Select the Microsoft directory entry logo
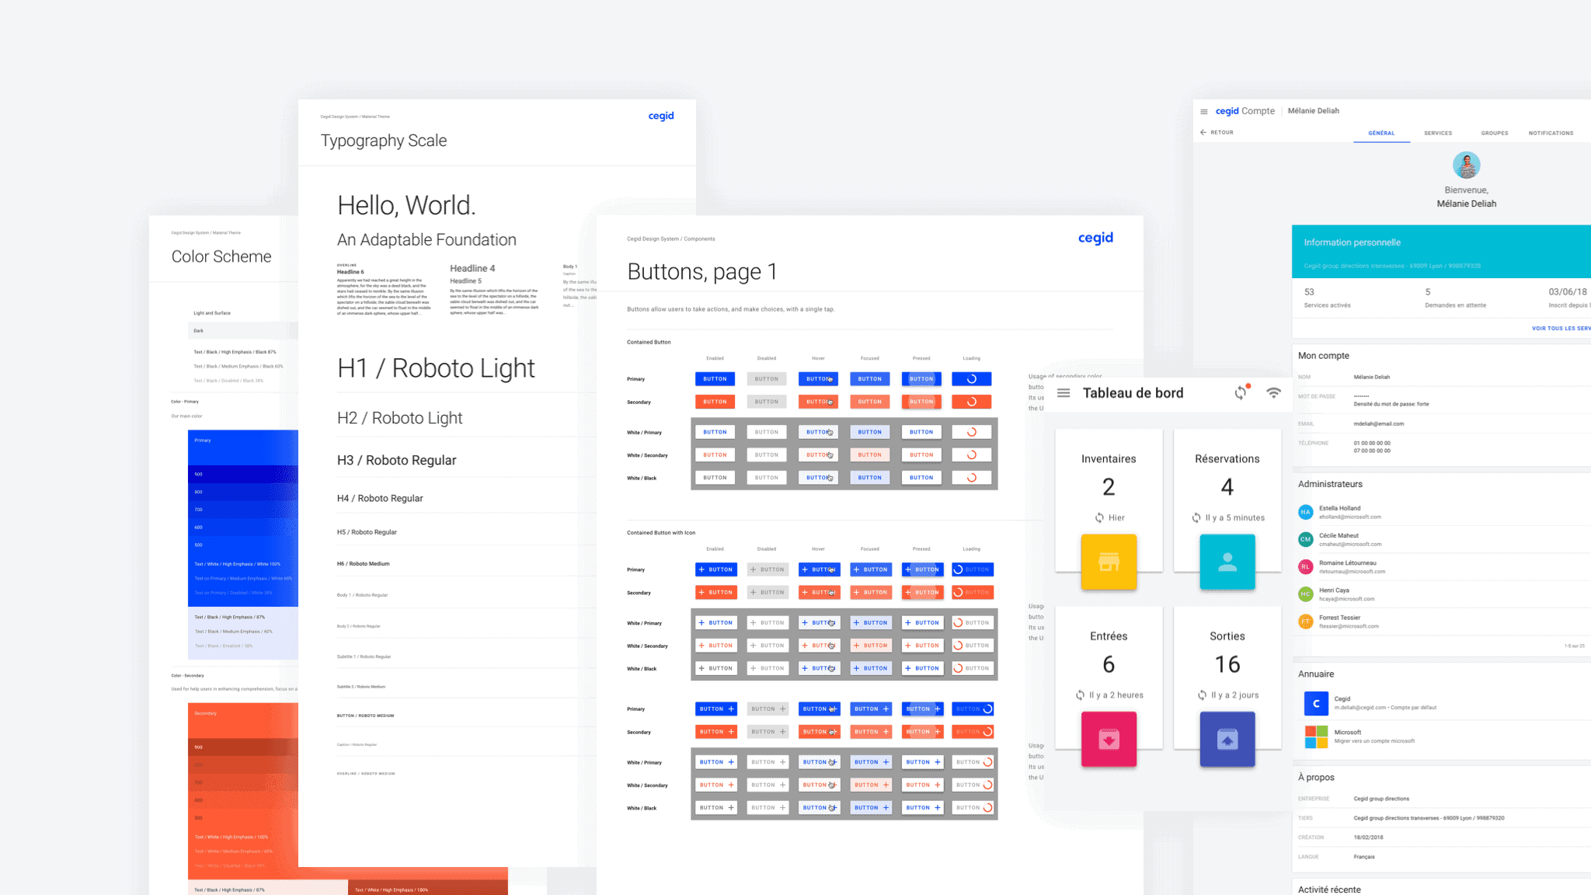The image size is (1591, 895). click(x=1316, y=737)
